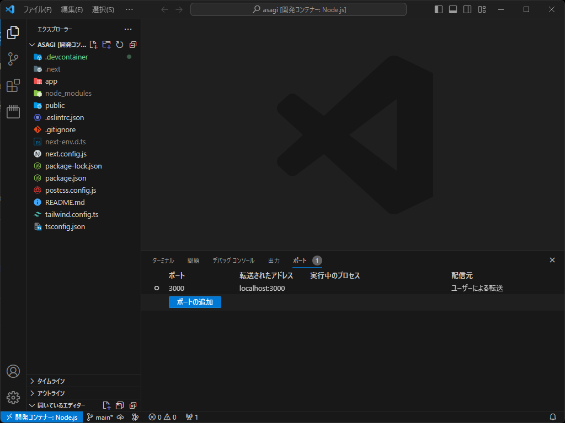Open the Dev Container Node.js remote indicator

(x=42, y=417)
